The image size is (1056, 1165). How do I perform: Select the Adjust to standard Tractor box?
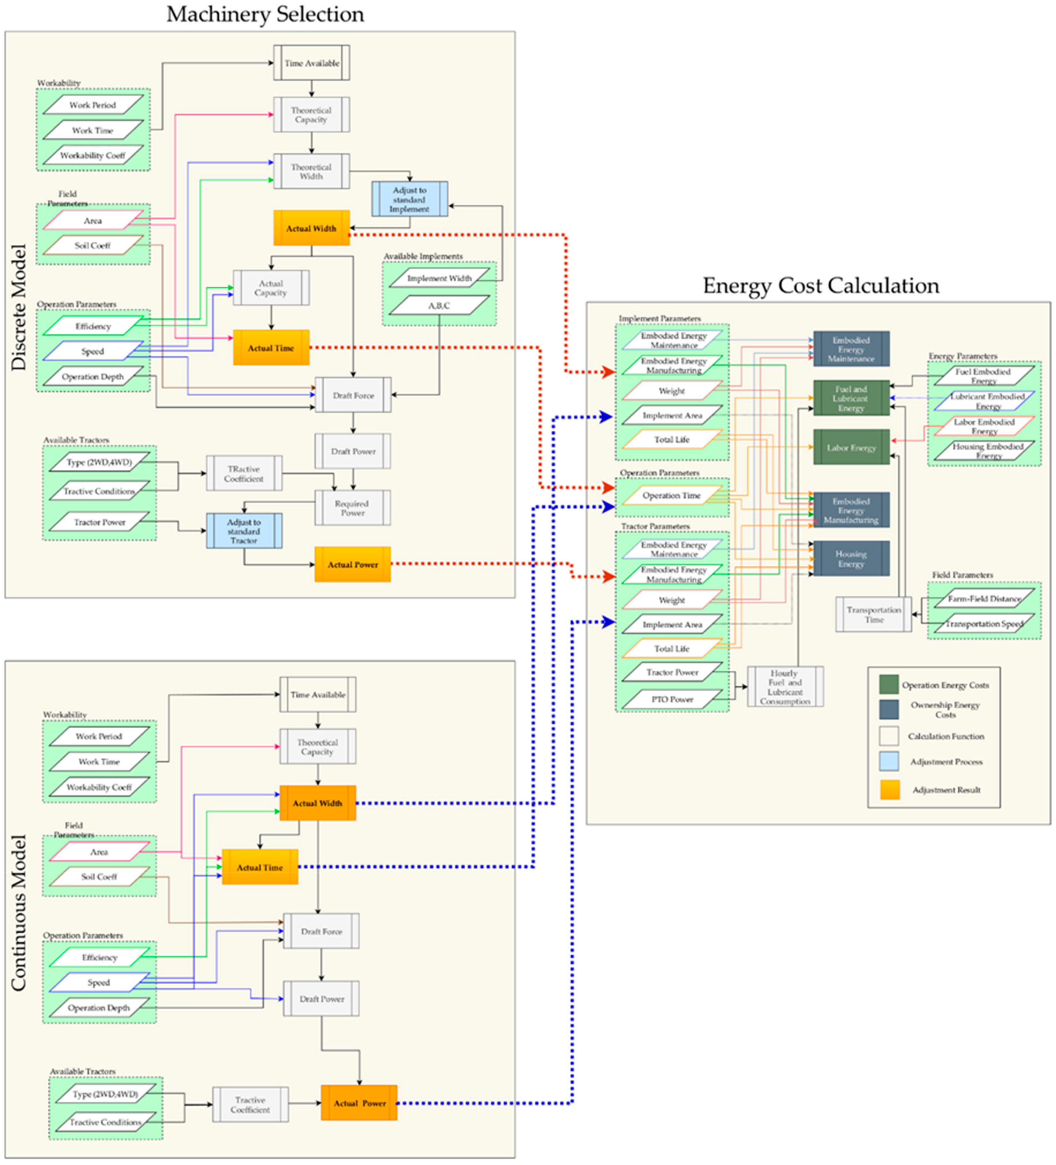pyautogui.click(x=244, y=530)
